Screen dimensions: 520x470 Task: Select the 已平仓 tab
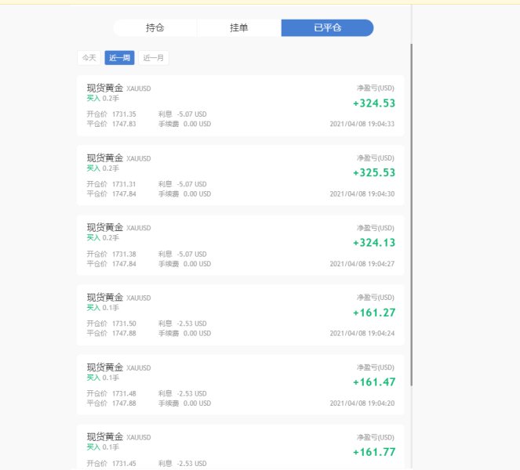click(327, 28)
